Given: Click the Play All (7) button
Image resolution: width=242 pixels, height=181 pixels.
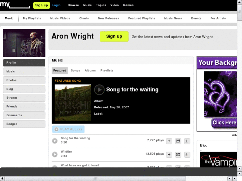Looking at the screenshot, I should pyautogui.click(x=68, y=129).
